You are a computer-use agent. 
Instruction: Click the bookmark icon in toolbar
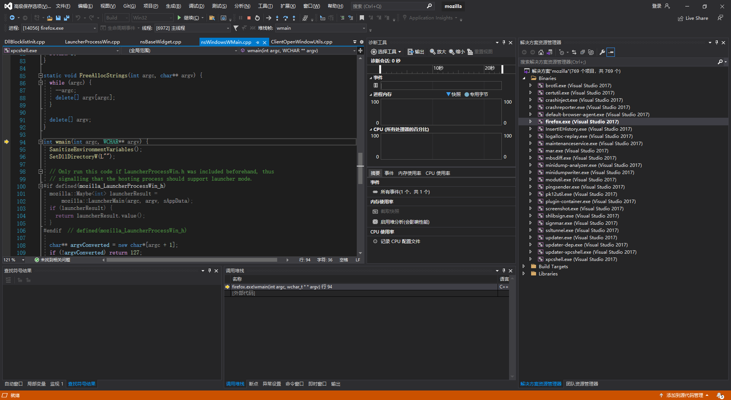pyautogui.click(x=362, y=18)
